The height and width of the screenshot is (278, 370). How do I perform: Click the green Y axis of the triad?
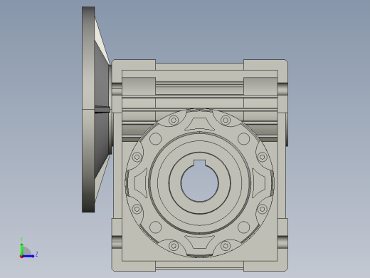point(22,249)
